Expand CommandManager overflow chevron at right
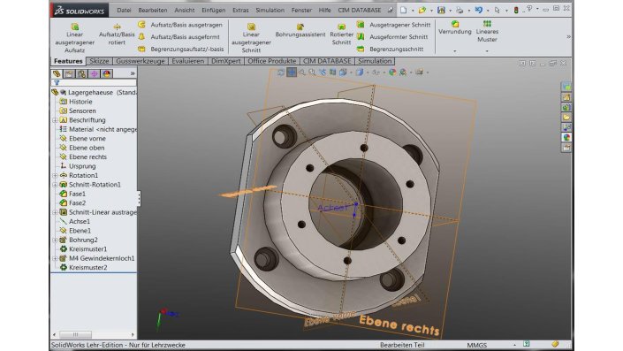 (568, 36)
